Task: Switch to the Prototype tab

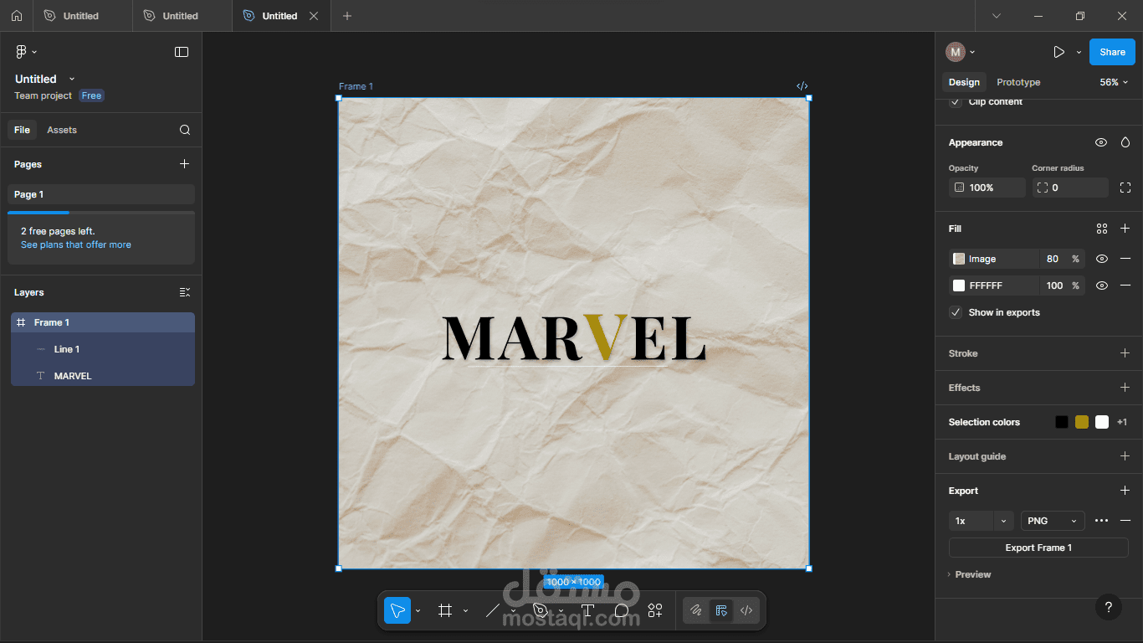Action: (1018, 82)
